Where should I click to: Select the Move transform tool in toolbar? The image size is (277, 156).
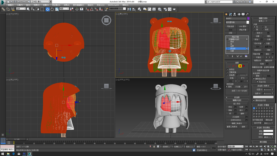point(48,9)
